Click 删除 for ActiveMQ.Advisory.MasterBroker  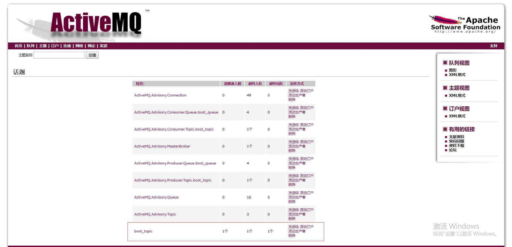point(292,151)
